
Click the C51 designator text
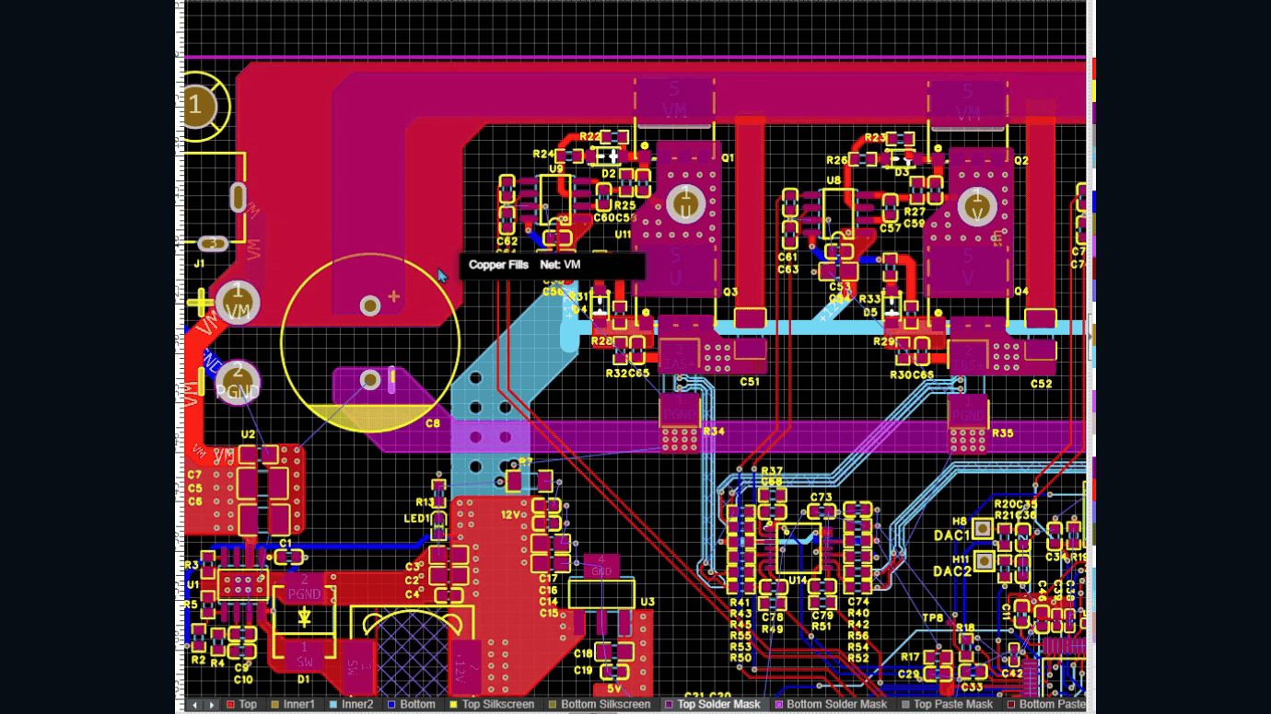750,382
